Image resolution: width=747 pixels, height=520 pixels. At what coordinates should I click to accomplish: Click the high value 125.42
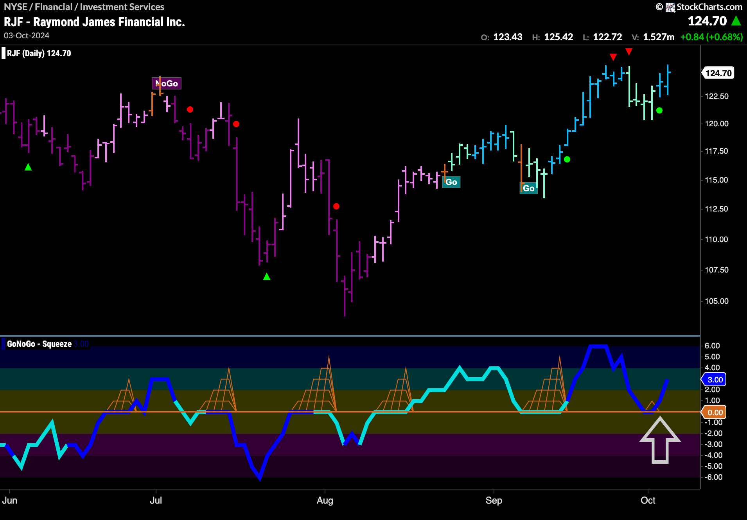point(558,37)
